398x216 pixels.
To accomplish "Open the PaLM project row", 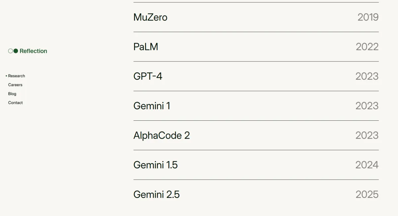I will (x=146, y=47).
